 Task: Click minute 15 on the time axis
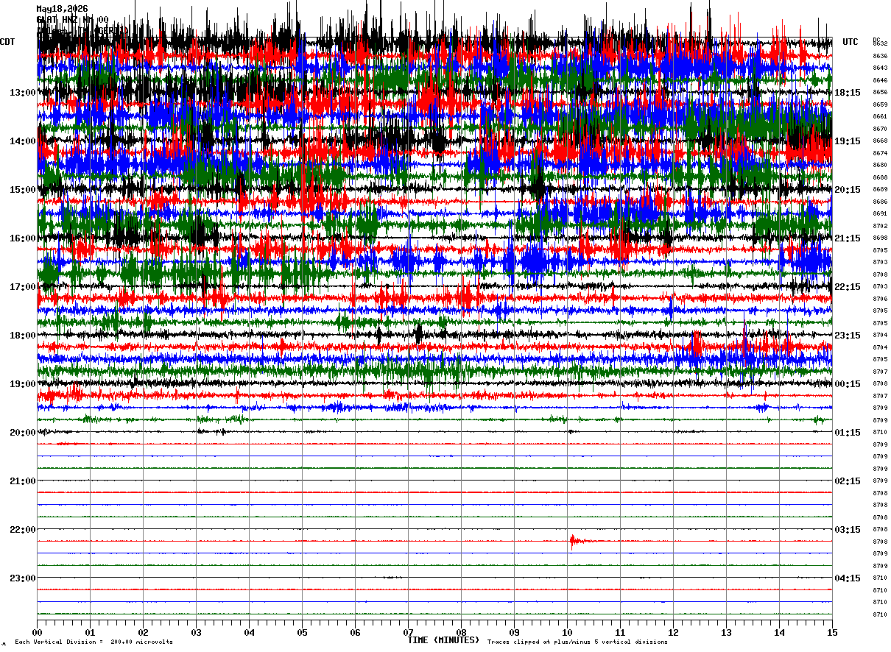click(x=832, y=632)
